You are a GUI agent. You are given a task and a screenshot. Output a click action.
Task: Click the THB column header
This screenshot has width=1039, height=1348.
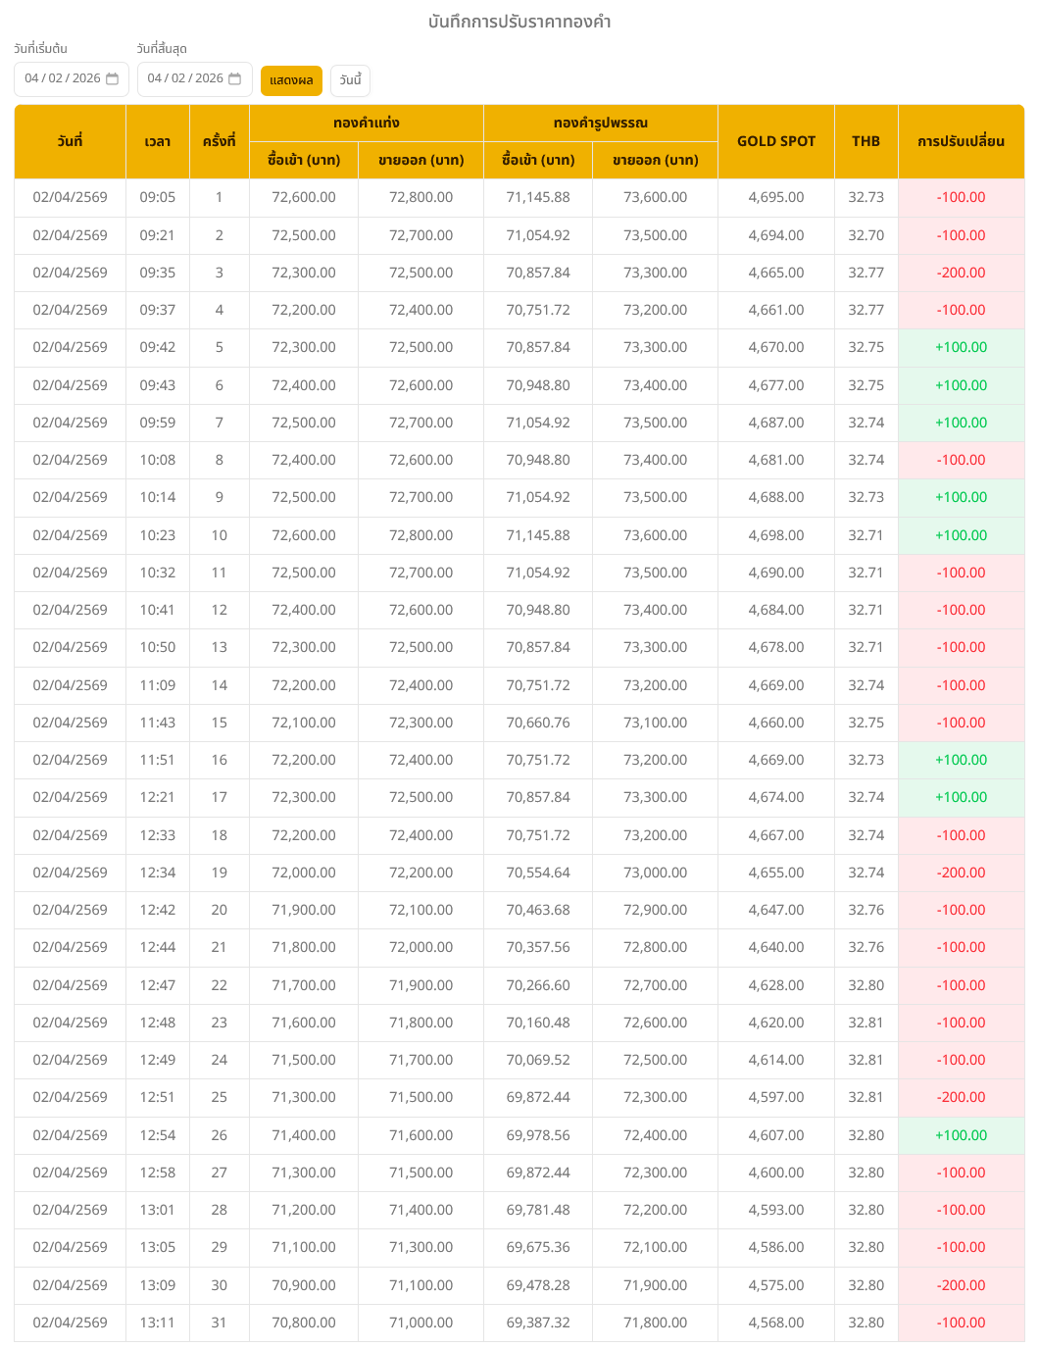point(866,141)
